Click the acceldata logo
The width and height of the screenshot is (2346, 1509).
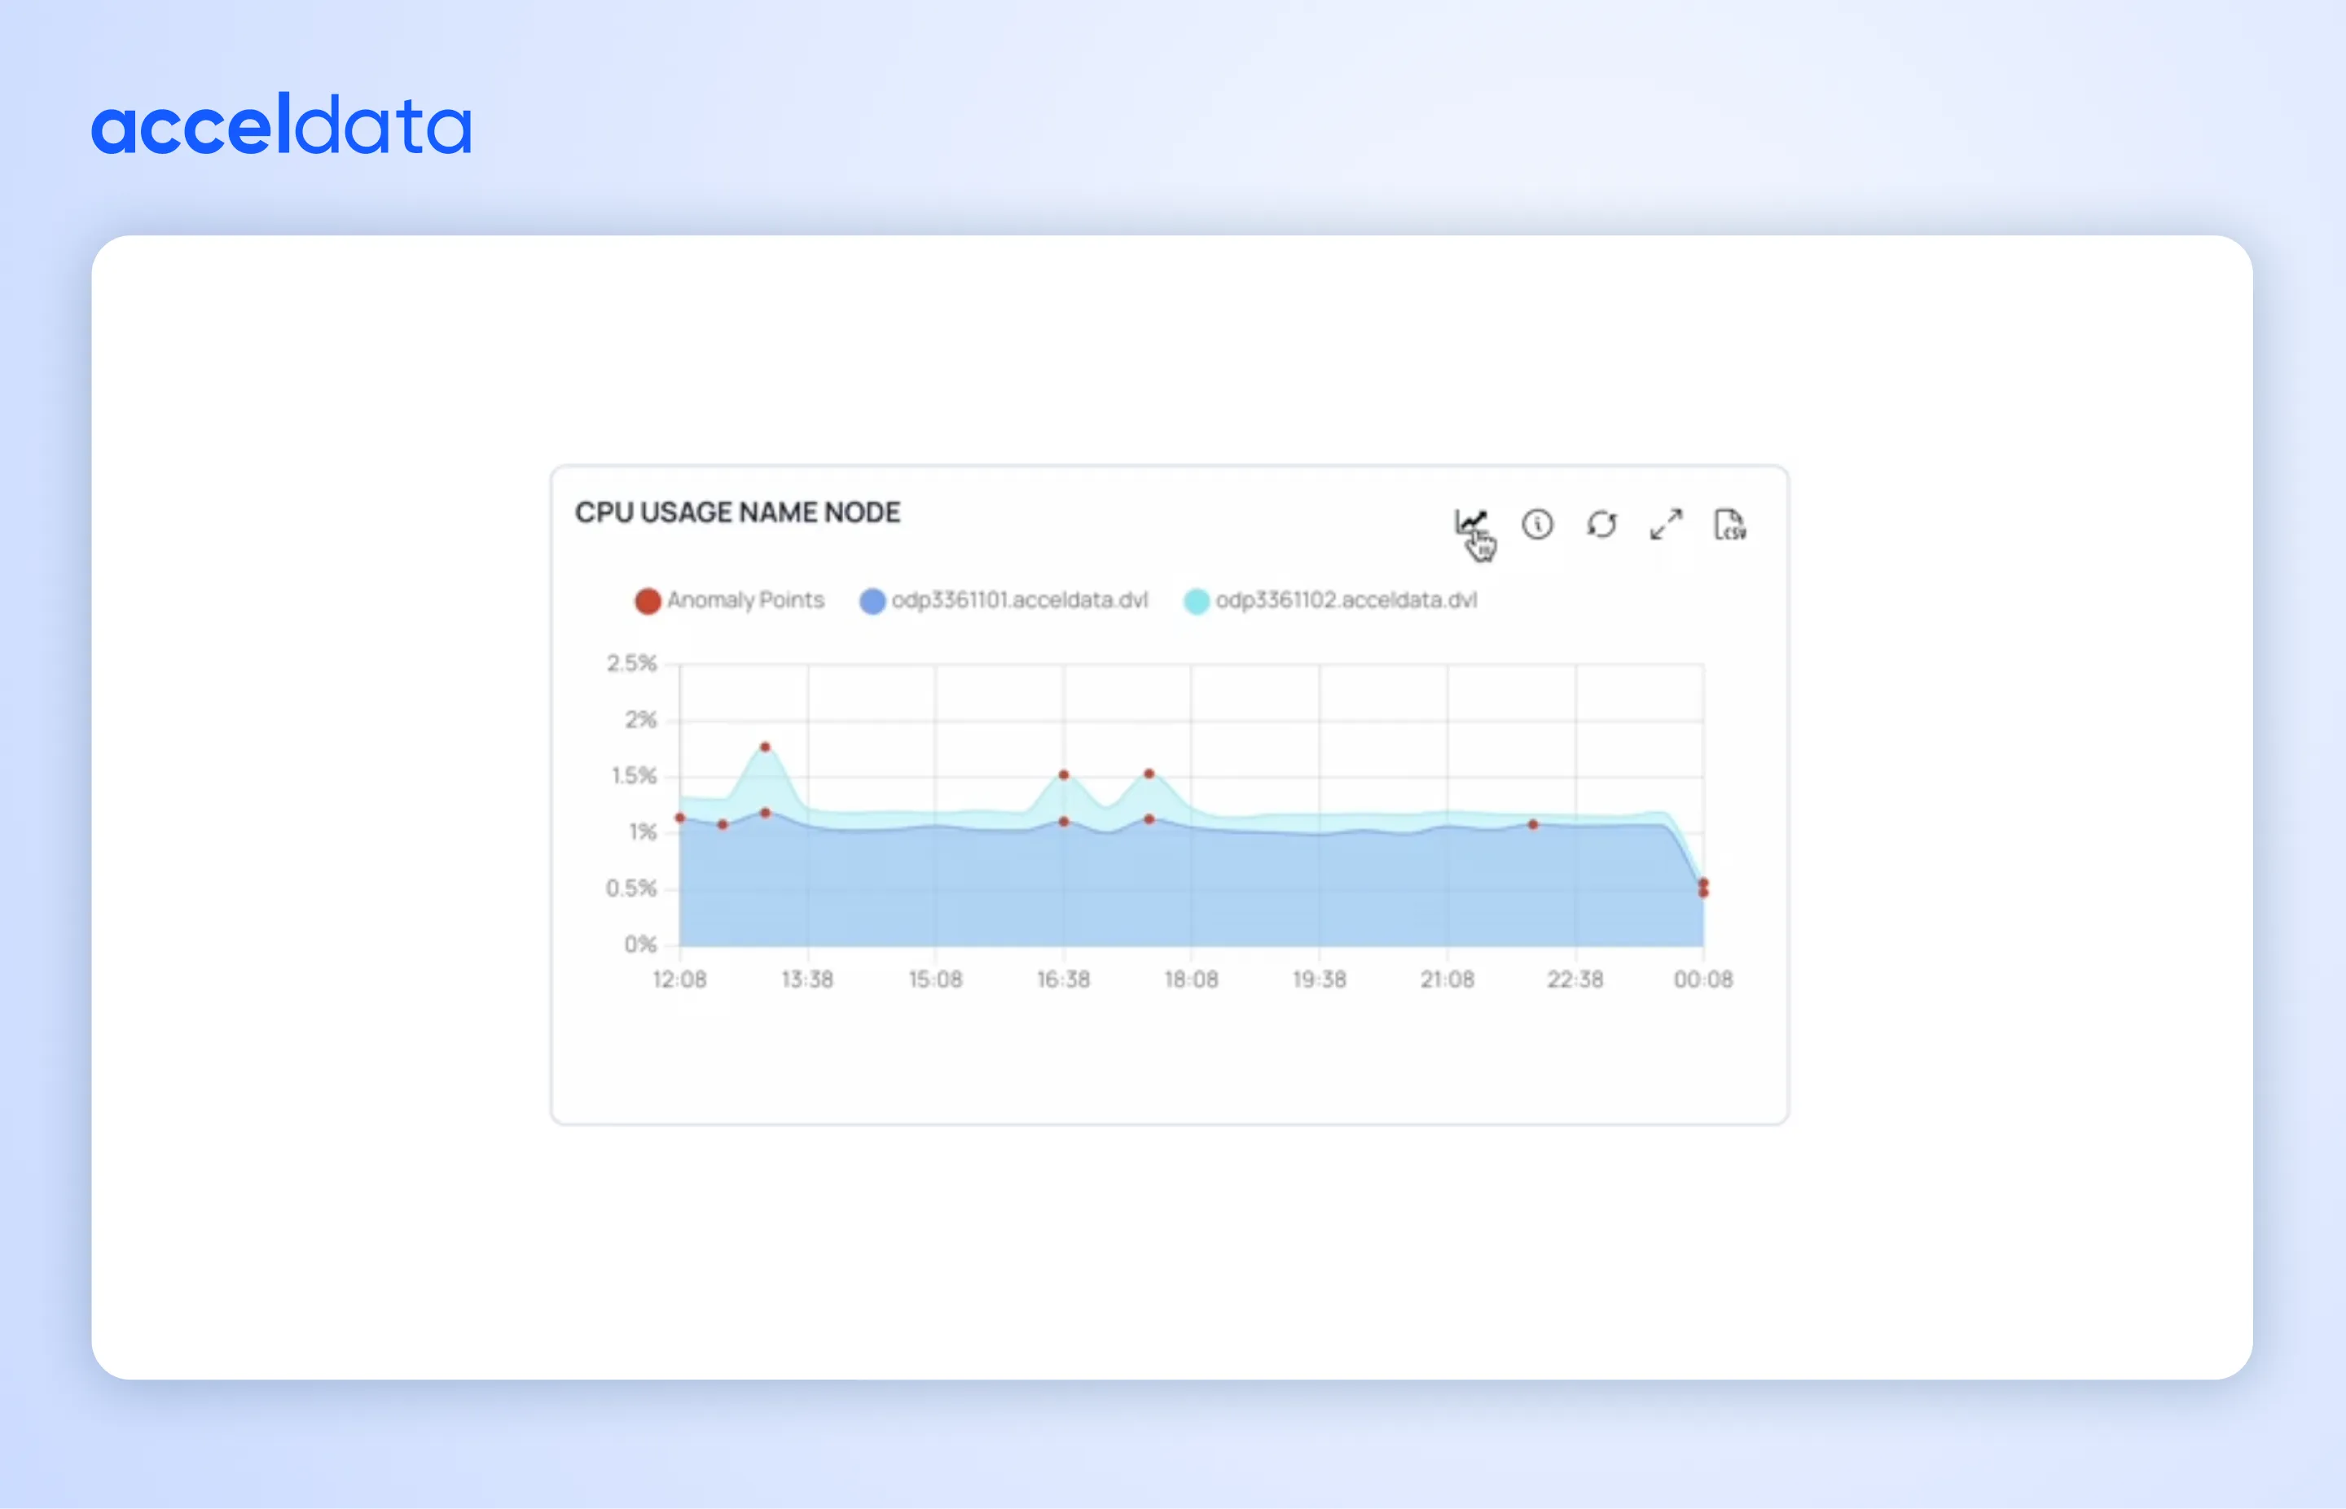click(283, 125)
